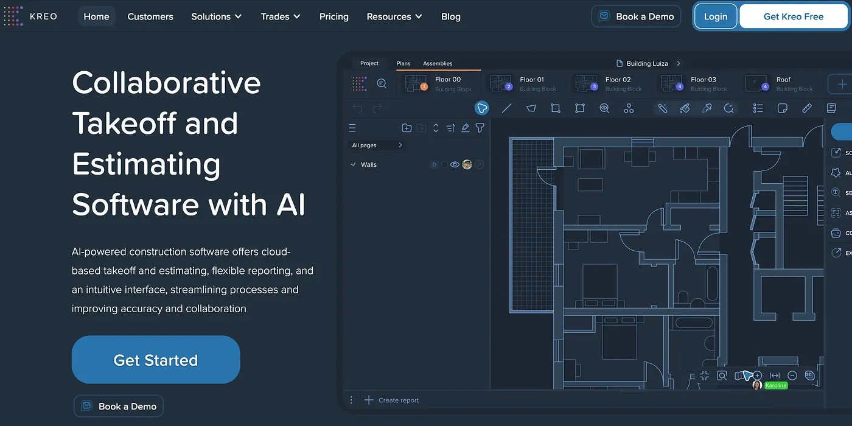Image resolution: width=852 pixels, height=426 pixels.
Task: Open the Pricing page
Action: point(334,16)
